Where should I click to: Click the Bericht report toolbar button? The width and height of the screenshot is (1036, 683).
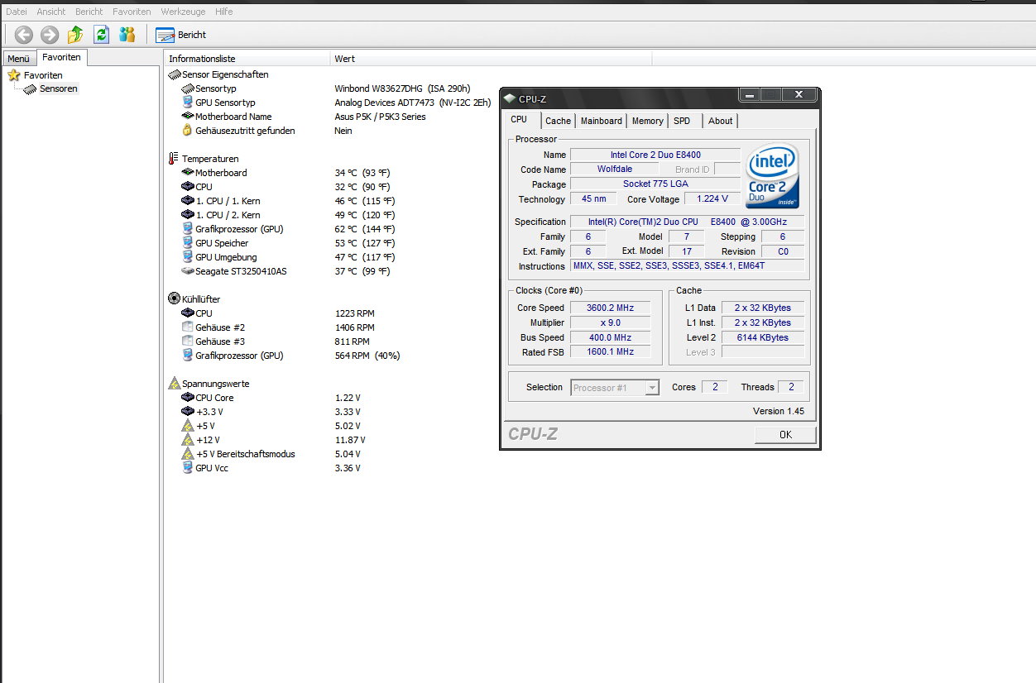[x=181, y=35]
